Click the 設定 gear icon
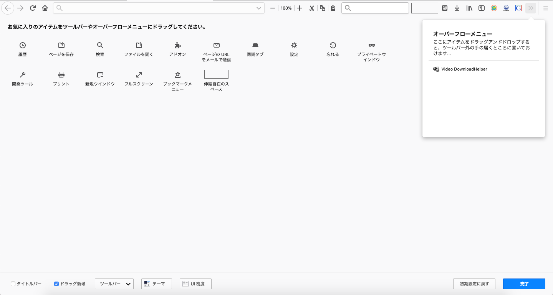Screen dimensions: 553x295 click(x=294, y=45)
